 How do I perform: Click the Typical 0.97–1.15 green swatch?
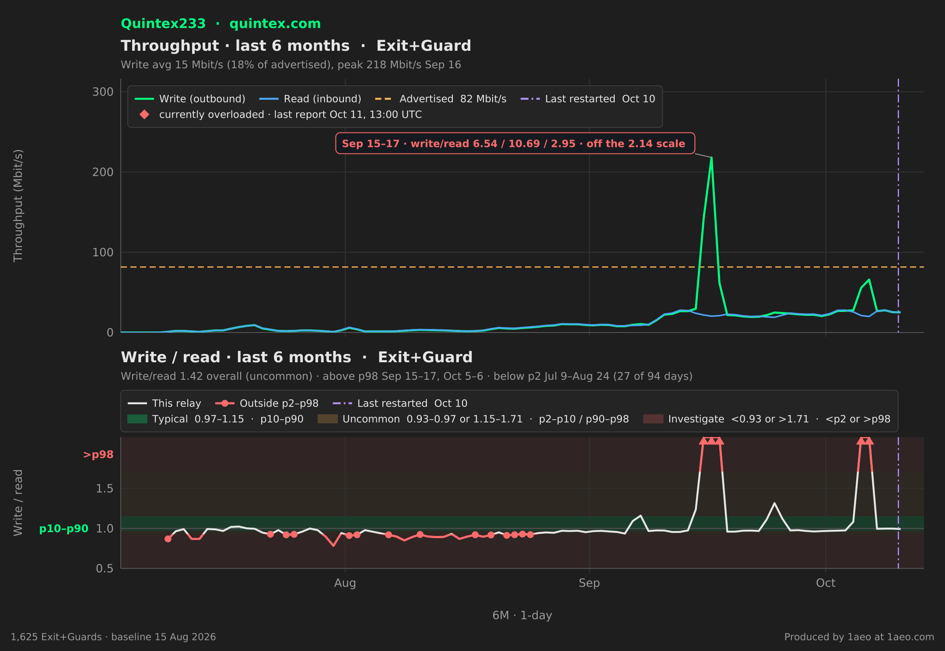coord(137,419)
